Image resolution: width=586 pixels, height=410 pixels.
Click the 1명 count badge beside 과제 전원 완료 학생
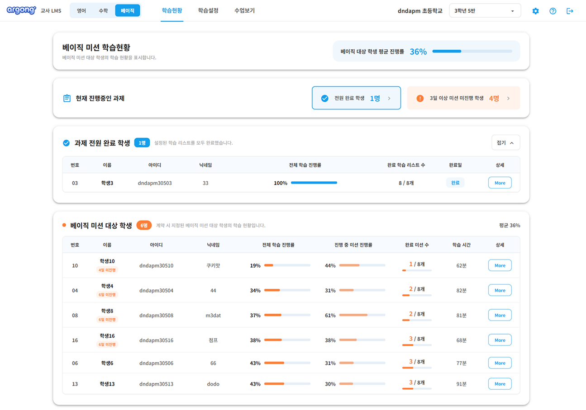pos(142,143)
